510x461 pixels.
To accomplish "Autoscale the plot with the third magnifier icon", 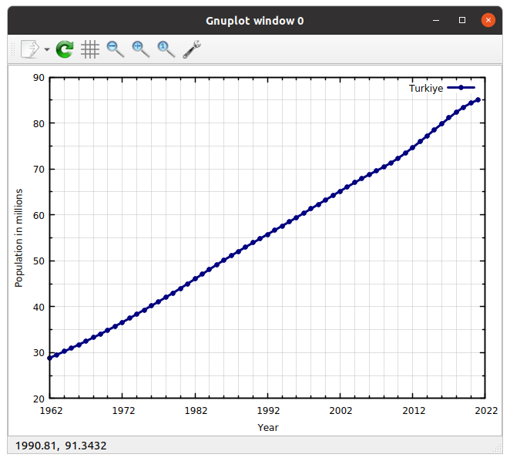I will [x=166, y=49].
